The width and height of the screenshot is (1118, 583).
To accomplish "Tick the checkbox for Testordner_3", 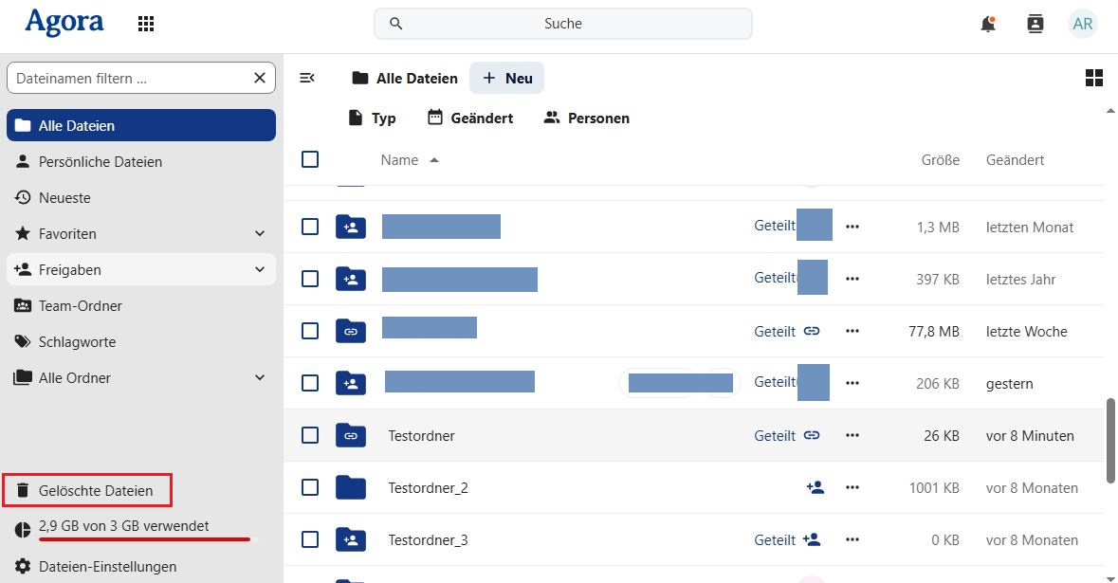I will 310,539.
